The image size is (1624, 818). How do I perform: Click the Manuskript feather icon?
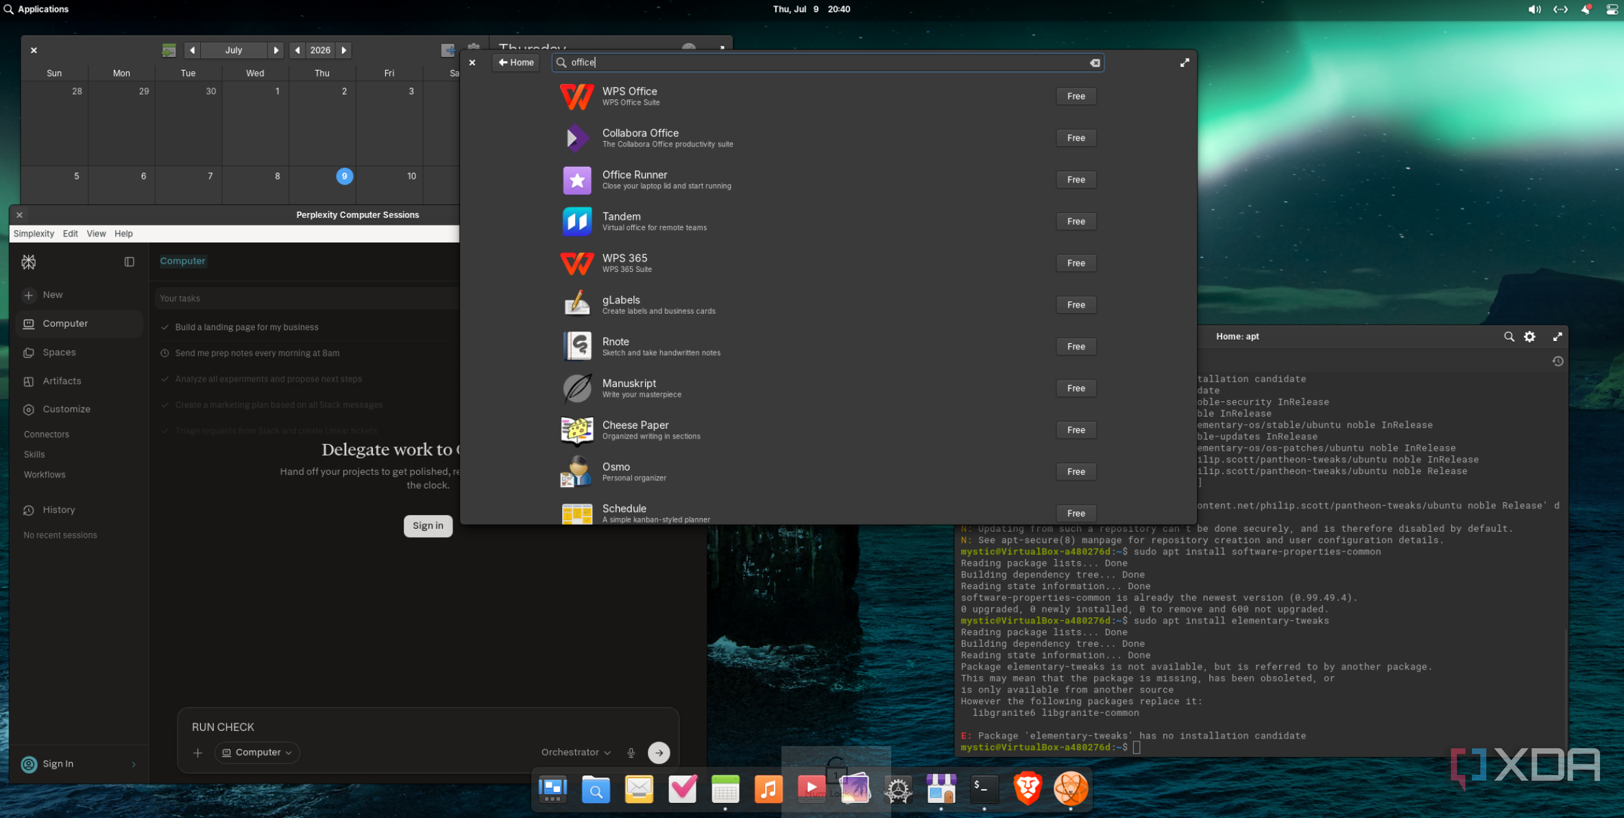coord(577,388)
